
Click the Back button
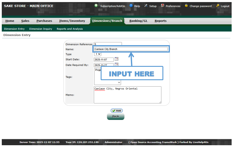(x=116, y=116)
